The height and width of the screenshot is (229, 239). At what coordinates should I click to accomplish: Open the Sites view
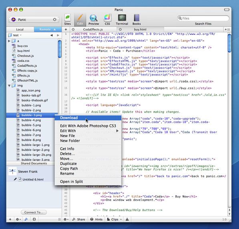(67, 20)
